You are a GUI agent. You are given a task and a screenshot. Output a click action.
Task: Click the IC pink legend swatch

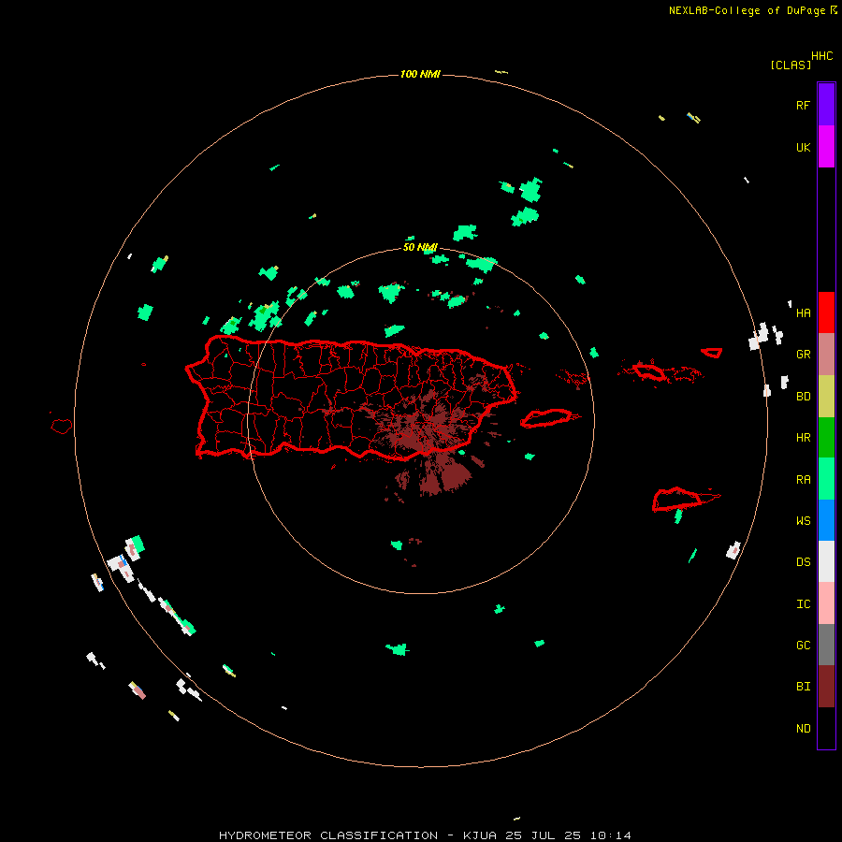pyautogui.click(x=826, y=603)
